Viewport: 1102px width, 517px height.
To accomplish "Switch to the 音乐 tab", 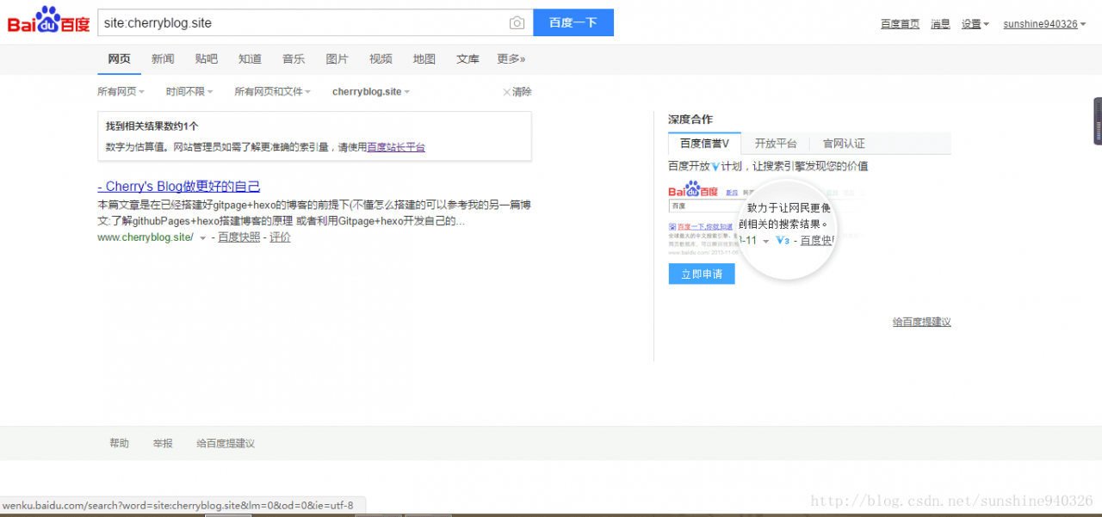I will tap(294, 59).
